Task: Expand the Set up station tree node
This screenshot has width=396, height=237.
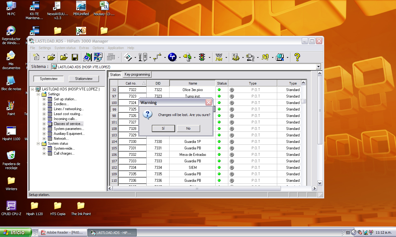Action: 44,99
